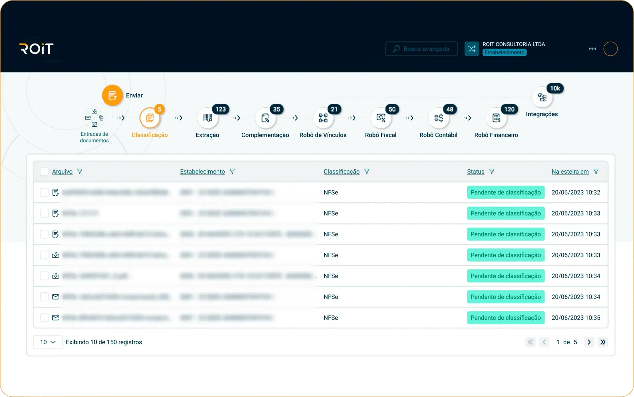The height and width of the screenshot is (397, 634).
Task: Open the Robô Contábil stage icon
Action: (x=439, y=118)
